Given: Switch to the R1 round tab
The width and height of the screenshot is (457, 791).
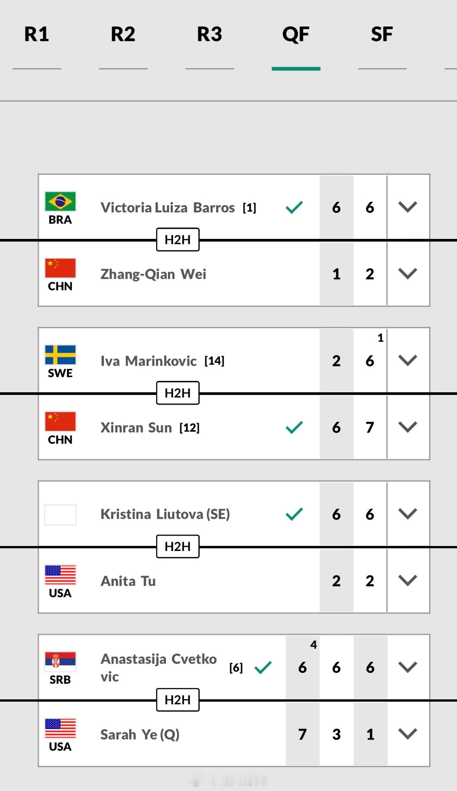Looking at the screenshot, I should 36,34.
